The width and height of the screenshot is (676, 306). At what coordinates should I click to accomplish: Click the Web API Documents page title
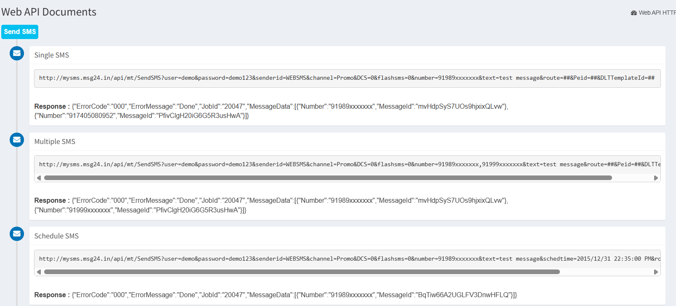point(49,12)
